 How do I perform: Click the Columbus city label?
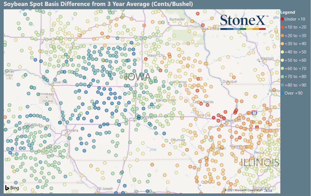(x=32, y=124)
